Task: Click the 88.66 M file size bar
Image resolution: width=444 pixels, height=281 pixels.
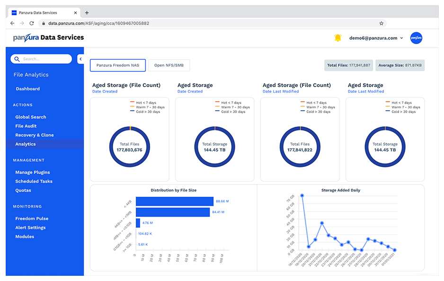Action: coord(174,201)
